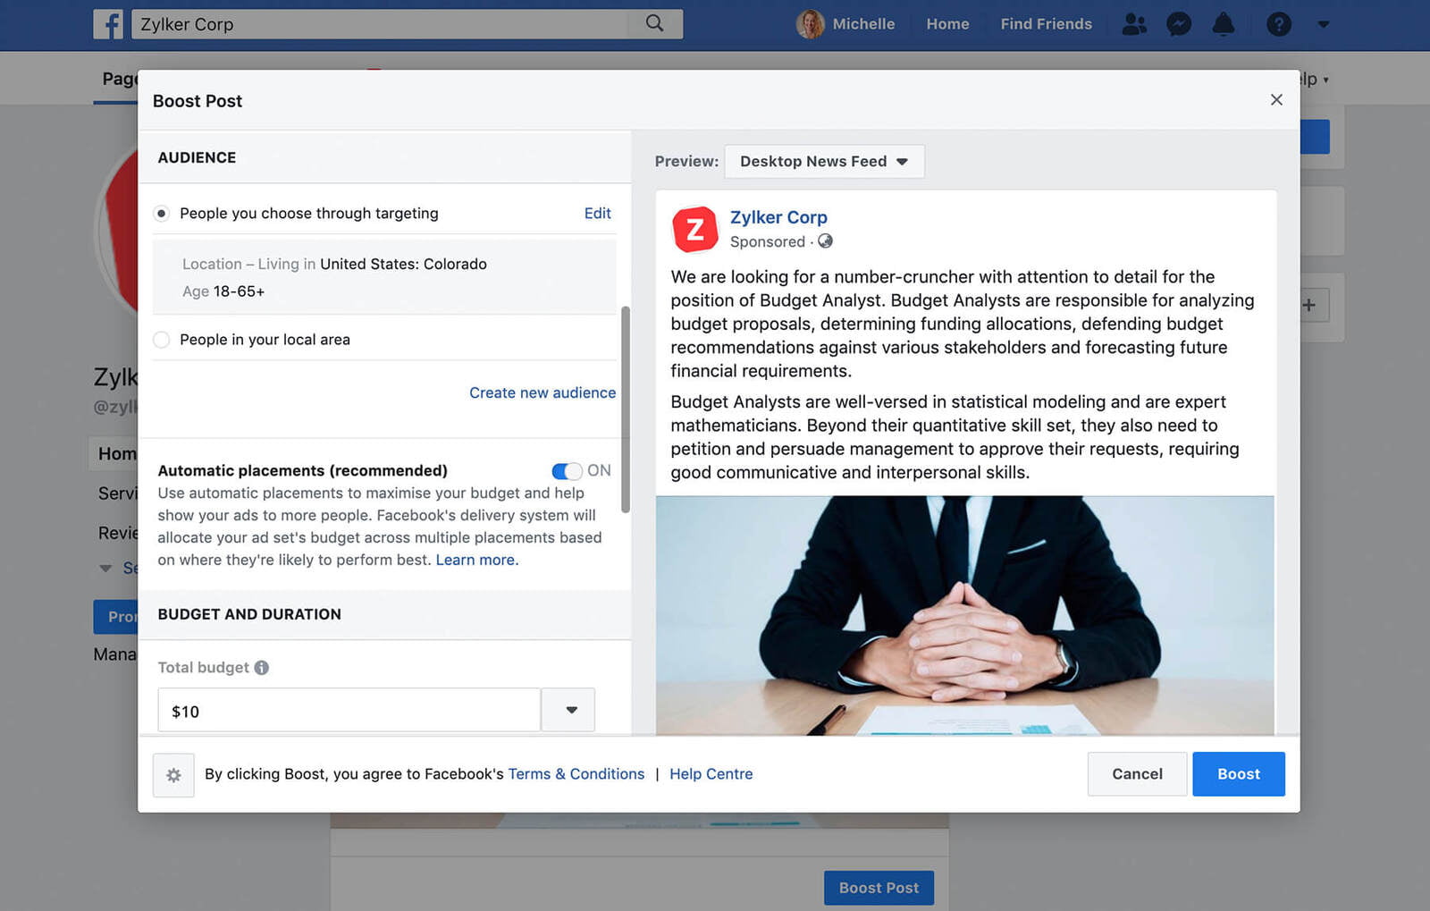Click the Facebook logo icon
Image resolution: width=1430 pixels, height=911 pixels.
108,24
